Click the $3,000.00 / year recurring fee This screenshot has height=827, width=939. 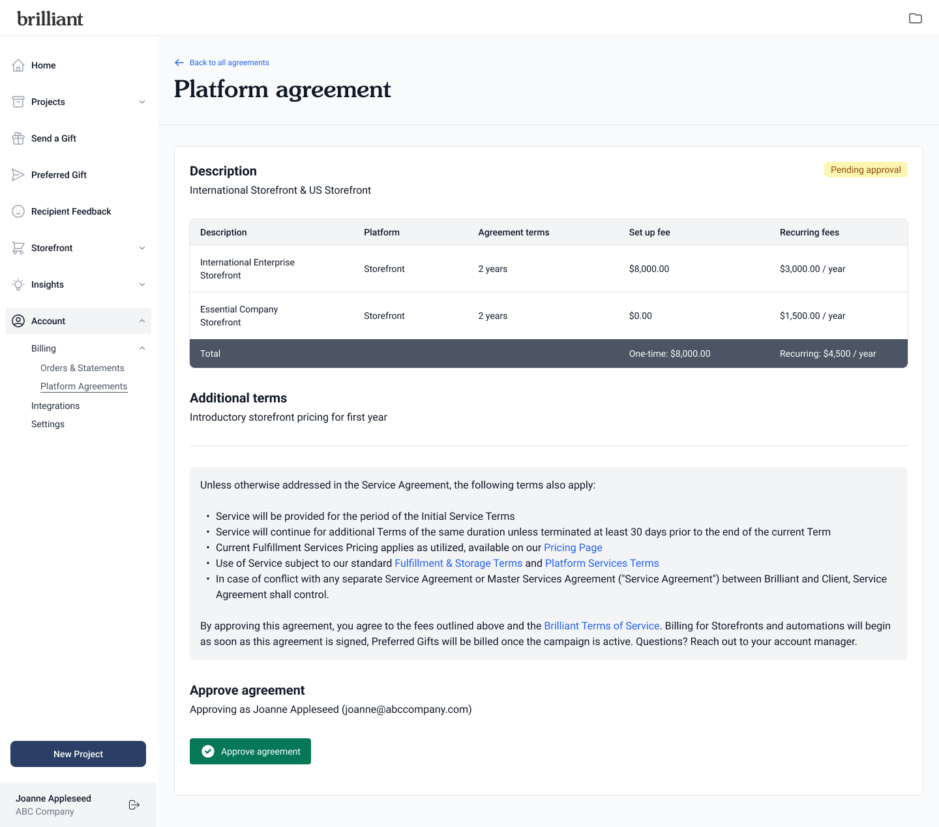pyautogui.click(x=812, y=269)
